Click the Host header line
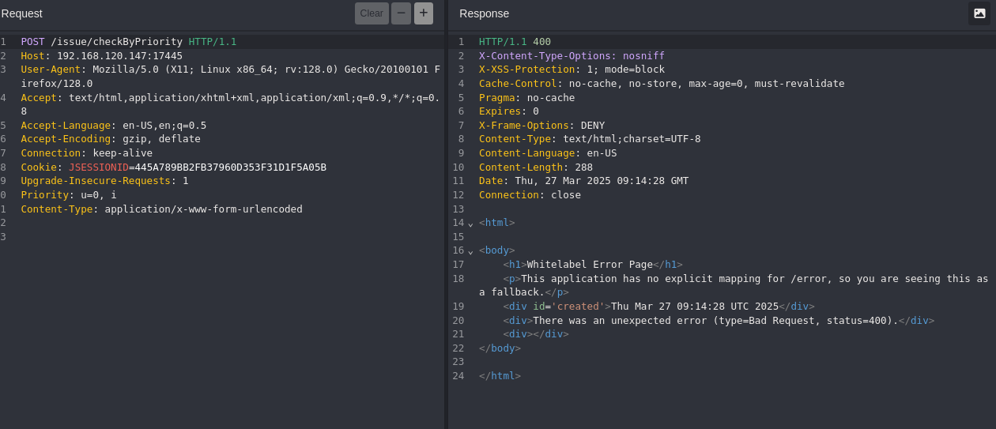Viewport: 996px width, 429px height. click(102, 56)
